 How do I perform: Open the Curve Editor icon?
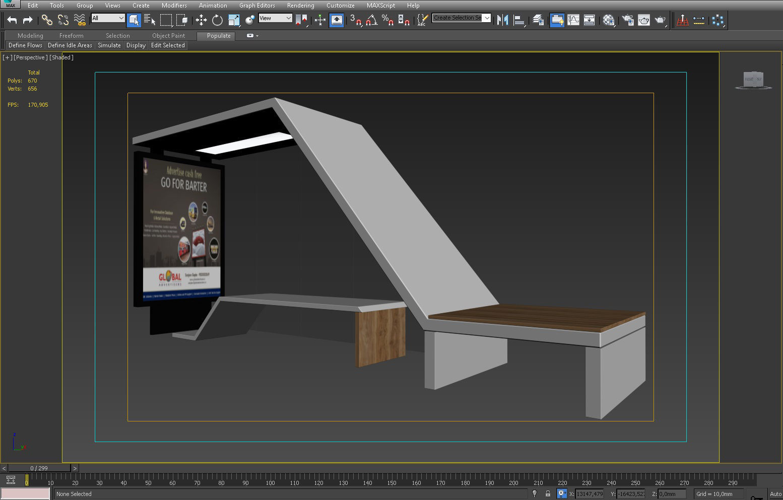tap(573, 20)
